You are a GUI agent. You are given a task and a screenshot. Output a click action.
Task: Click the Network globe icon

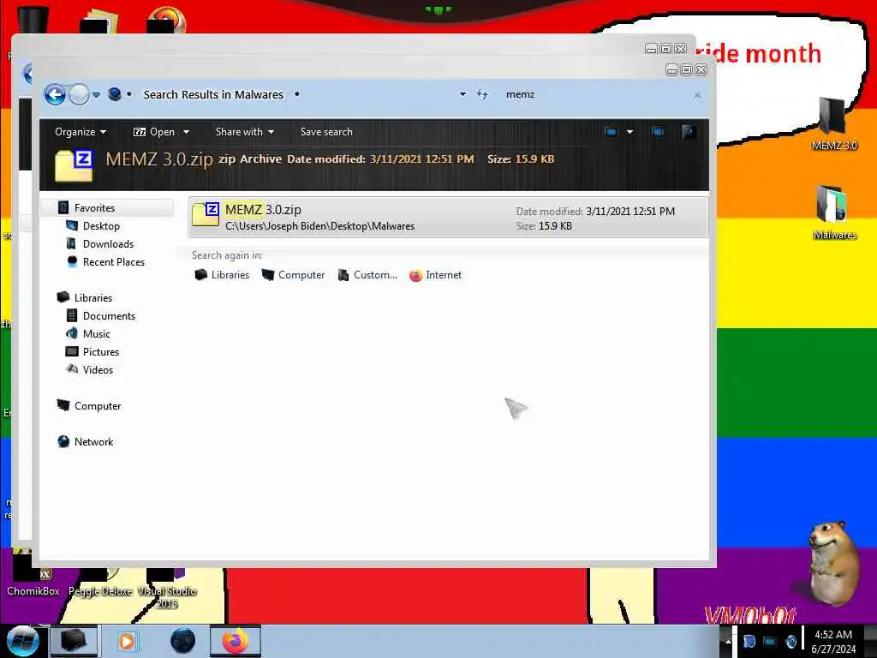(63, 441)
